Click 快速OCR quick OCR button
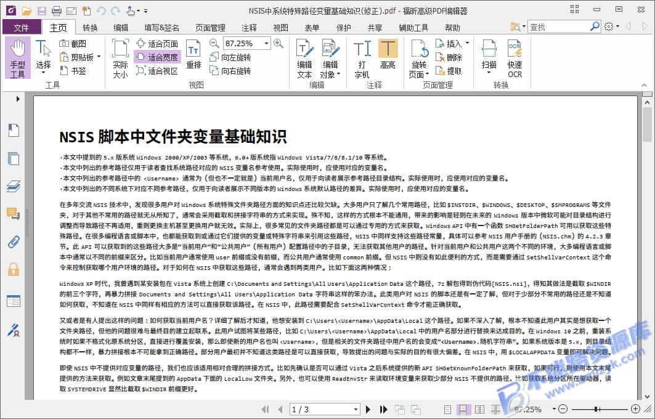Image resolution: width=655 pixels, height=419 pixels. (515, 58)
